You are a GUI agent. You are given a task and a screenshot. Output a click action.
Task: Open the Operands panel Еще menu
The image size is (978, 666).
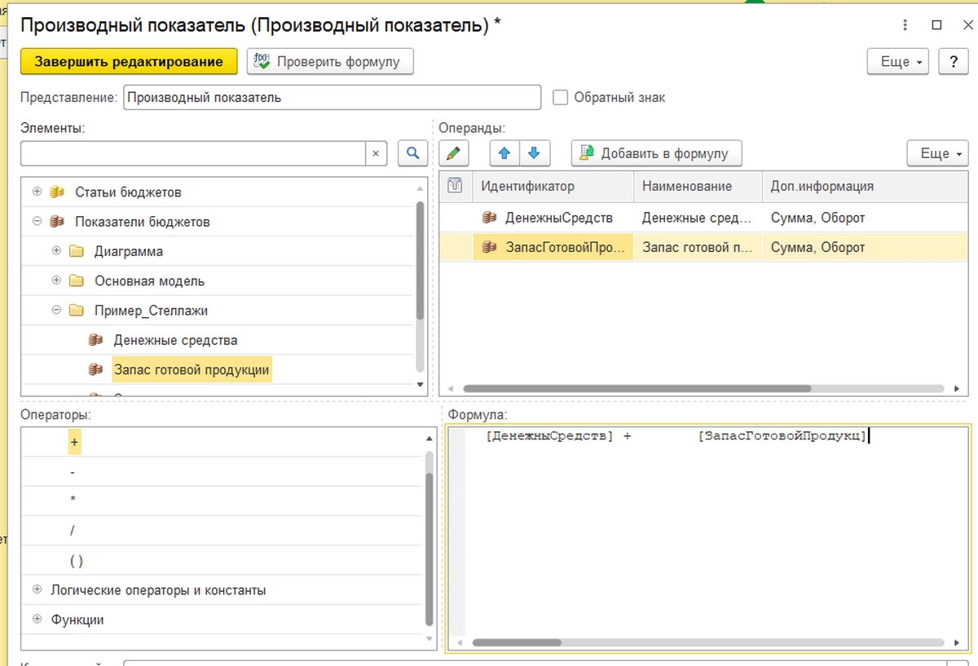936,153
